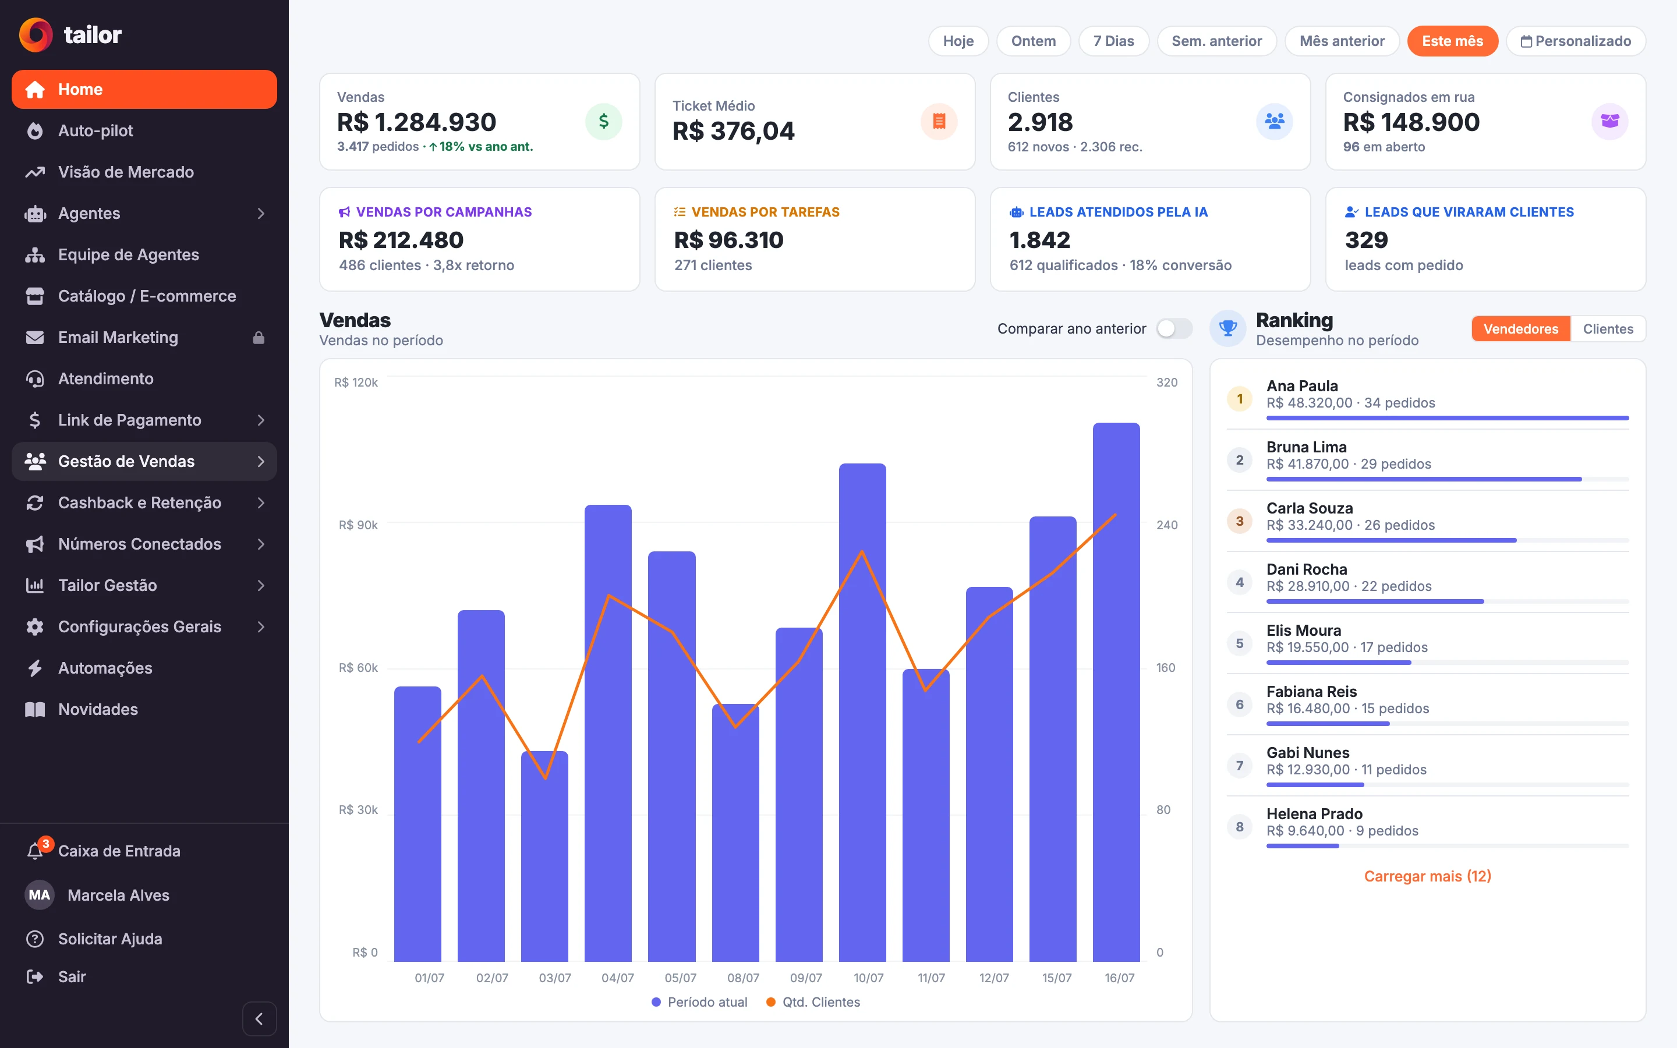
Task: Click the Números Conectados megaphone icon
Action: 35,544
